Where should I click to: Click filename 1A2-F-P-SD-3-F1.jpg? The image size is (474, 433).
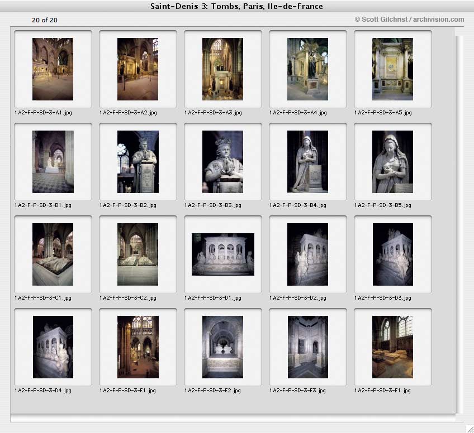point(382,391)
